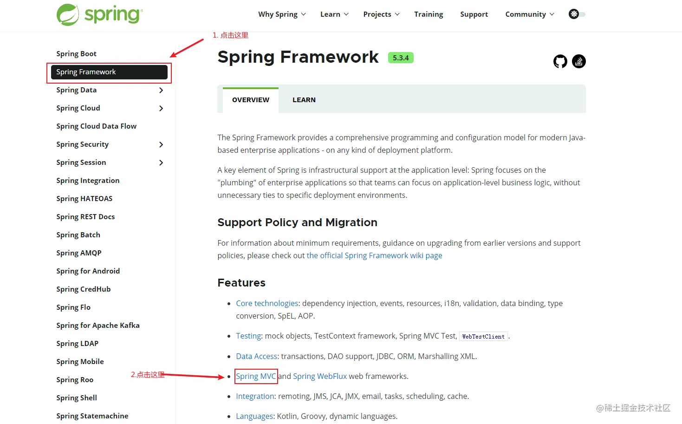The width and height of the screenshot is (682, 424).
Task: Open the Why Spring menu
Action: [x=282, y=14]
